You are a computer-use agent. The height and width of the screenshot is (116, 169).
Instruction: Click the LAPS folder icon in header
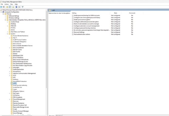point(50,10)
